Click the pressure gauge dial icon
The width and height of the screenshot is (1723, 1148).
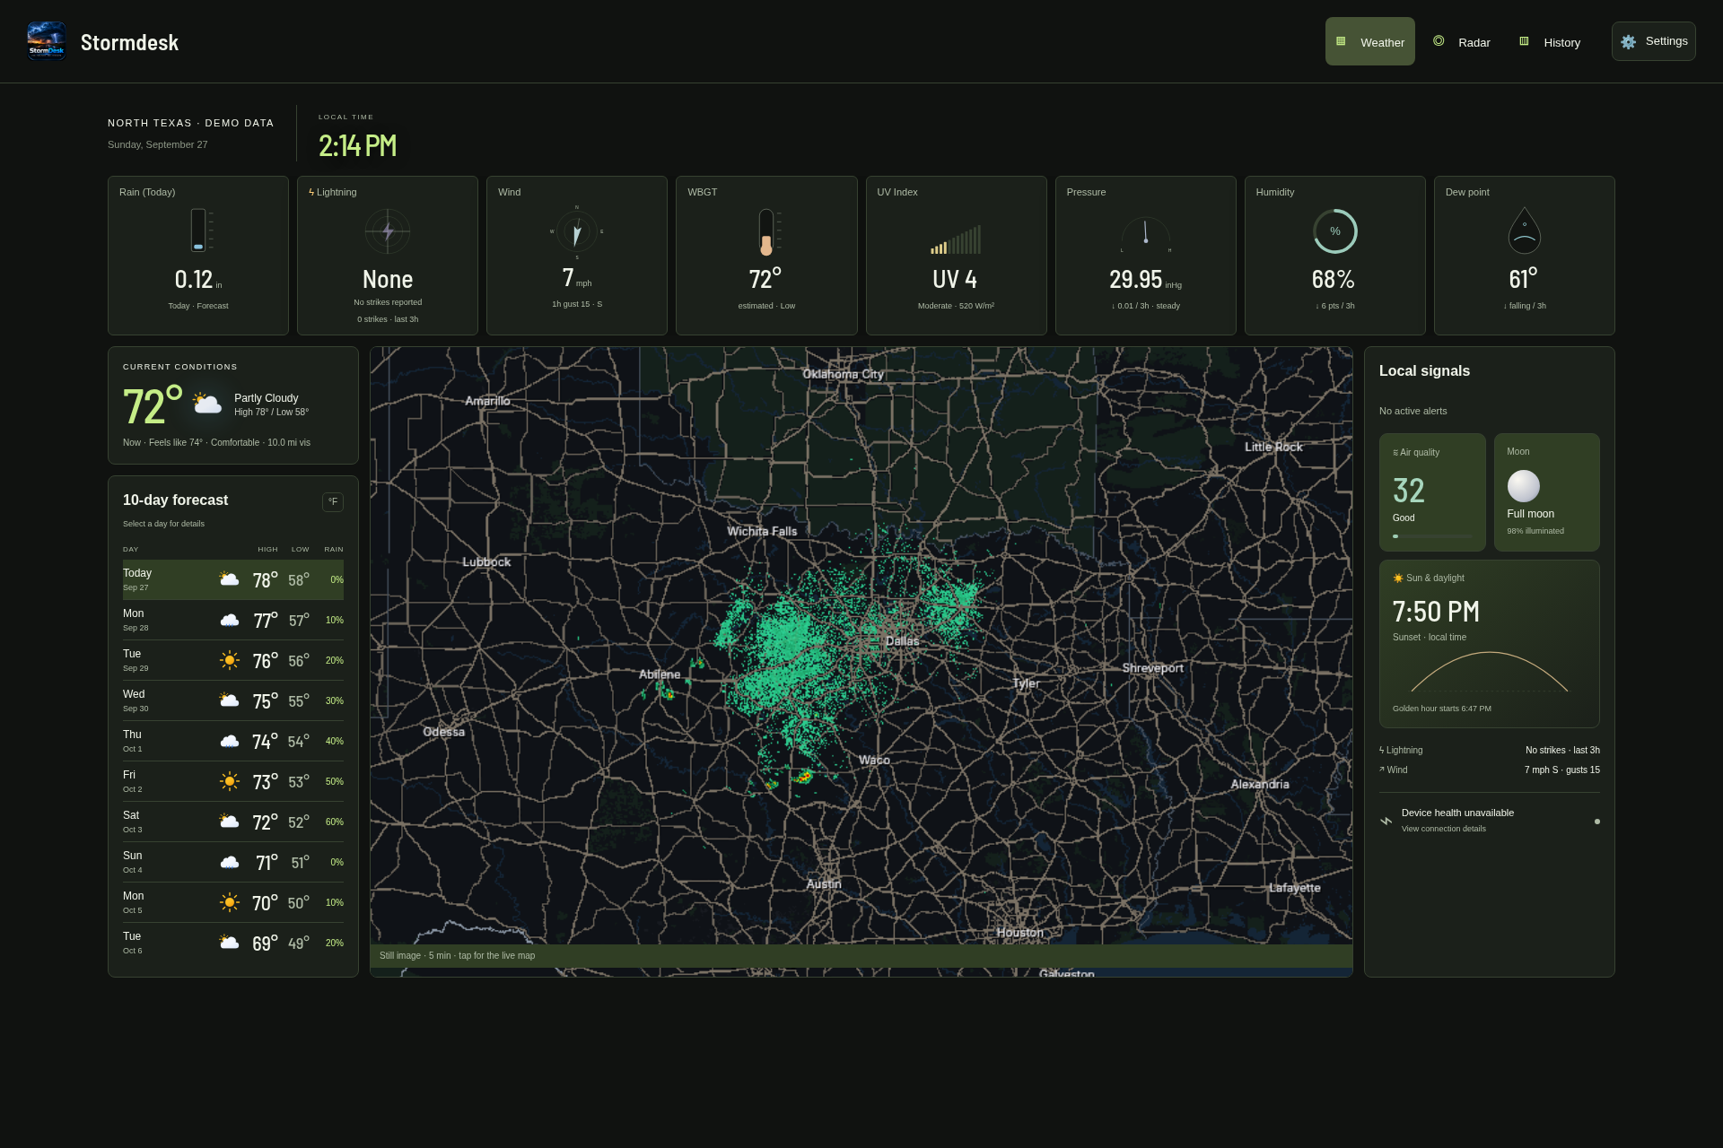(x=1145, y=235)
